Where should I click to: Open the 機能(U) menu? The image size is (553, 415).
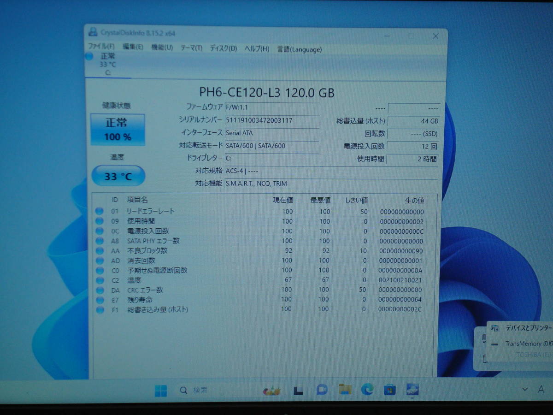tap(162, 47)
